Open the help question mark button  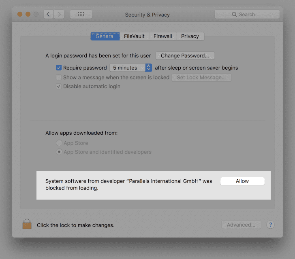point(271,225)
